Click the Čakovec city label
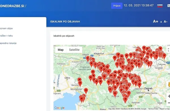170x111 pixels. coord(162,64)
